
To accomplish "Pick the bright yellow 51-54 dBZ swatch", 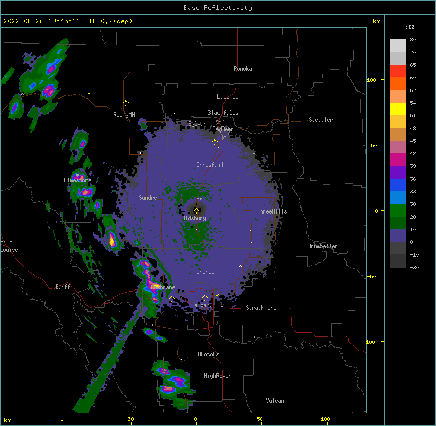I will [398, 109].
